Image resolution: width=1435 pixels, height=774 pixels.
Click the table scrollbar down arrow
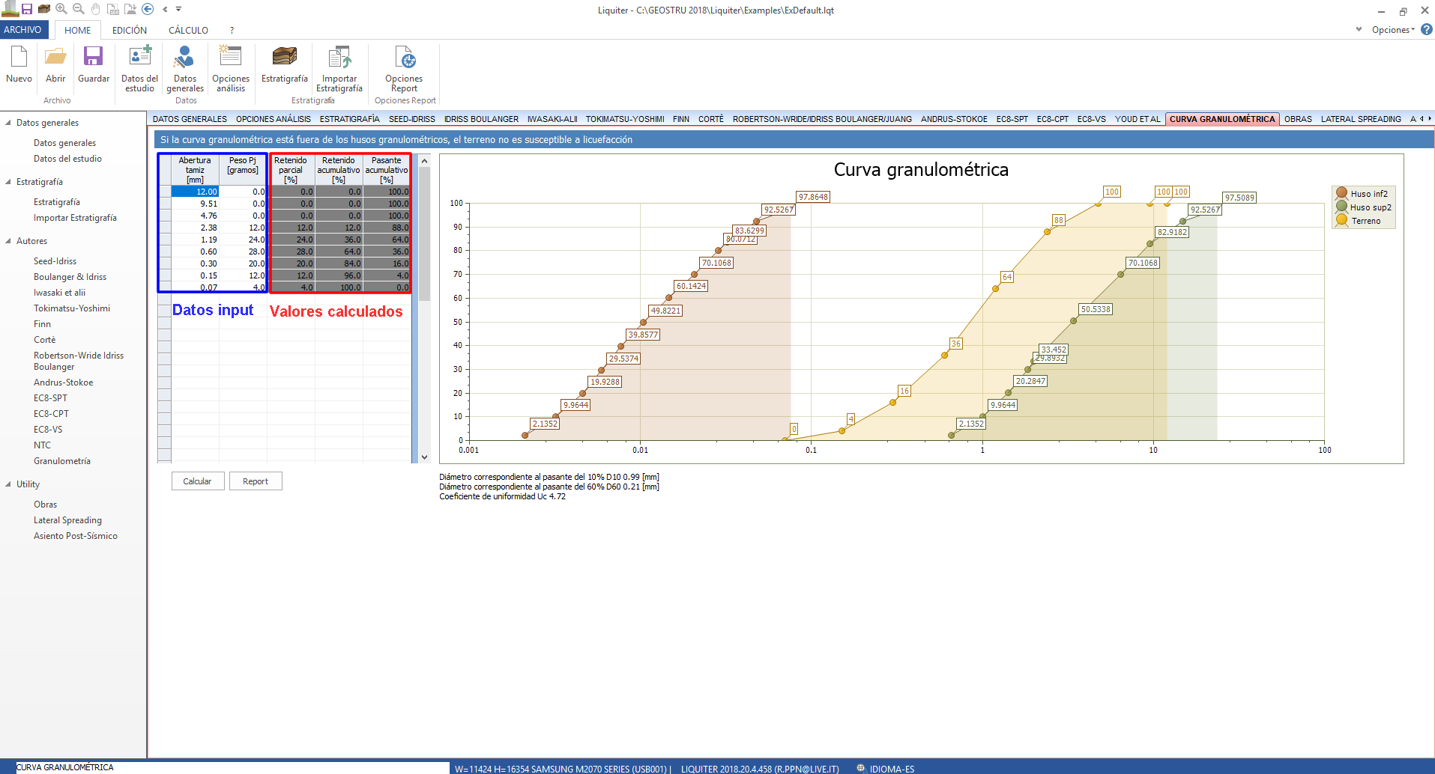coord(424,457)
